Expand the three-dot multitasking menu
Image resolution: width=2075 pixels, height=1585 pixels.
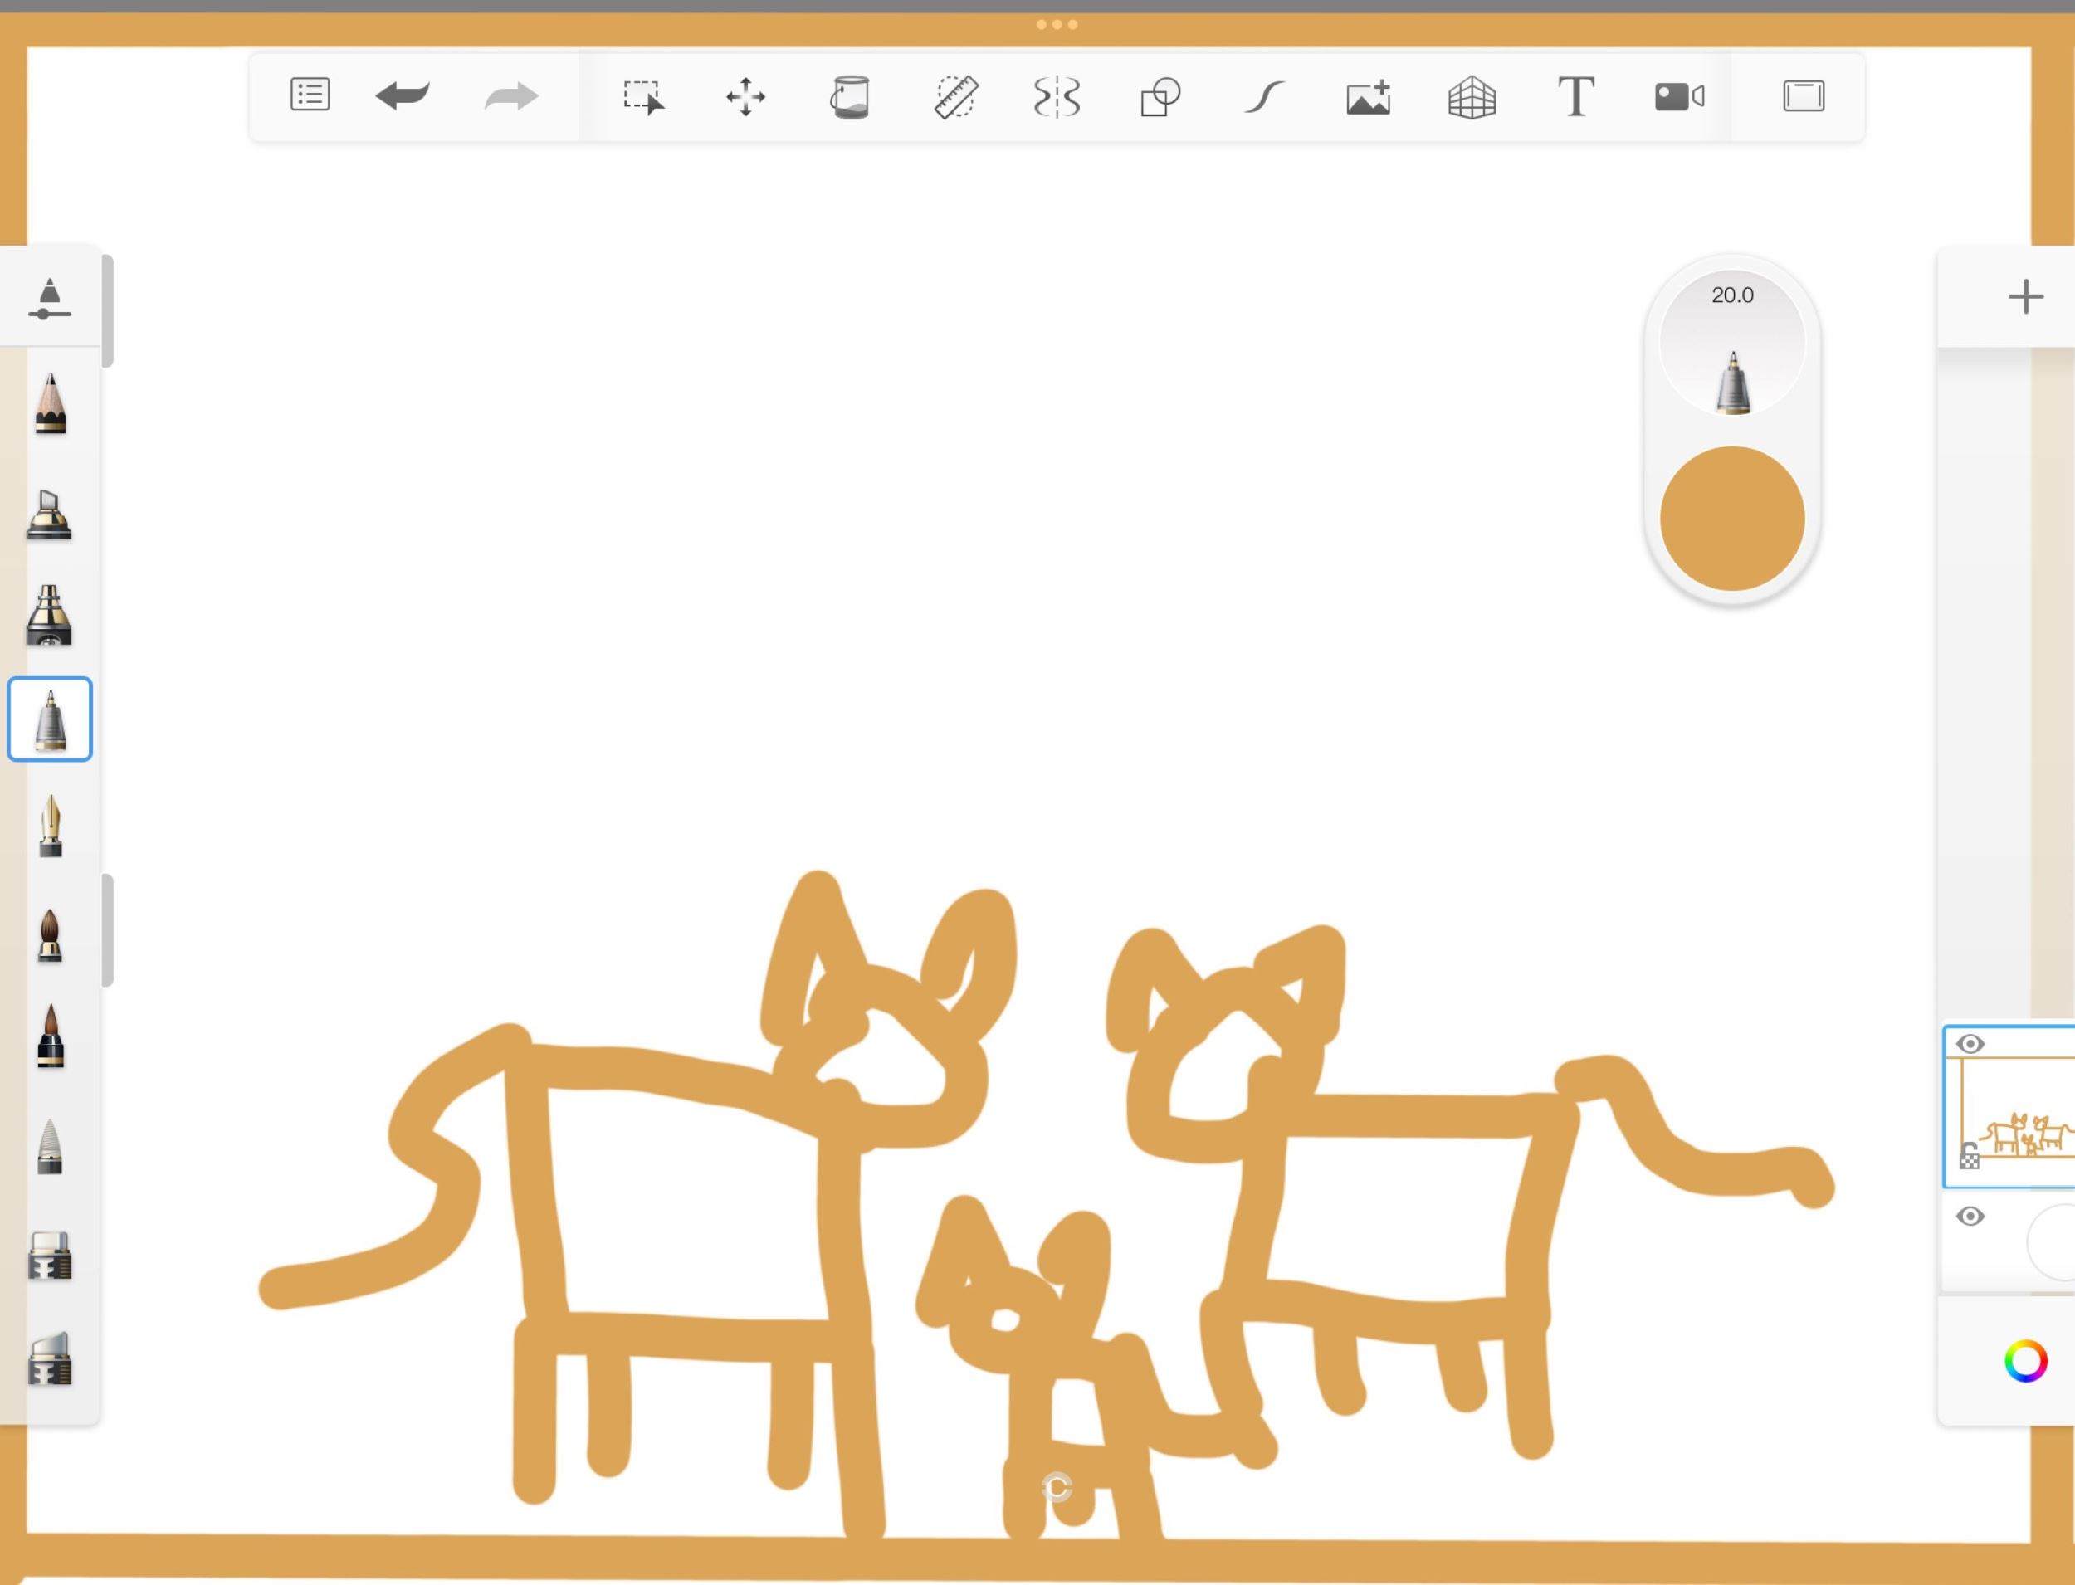coord(1057,25)
